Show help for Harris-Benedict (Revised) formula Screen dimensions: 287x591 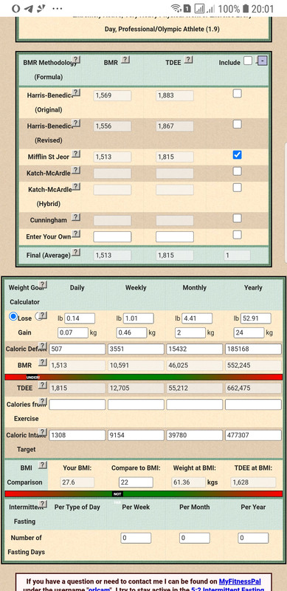[x=76, y=123]
